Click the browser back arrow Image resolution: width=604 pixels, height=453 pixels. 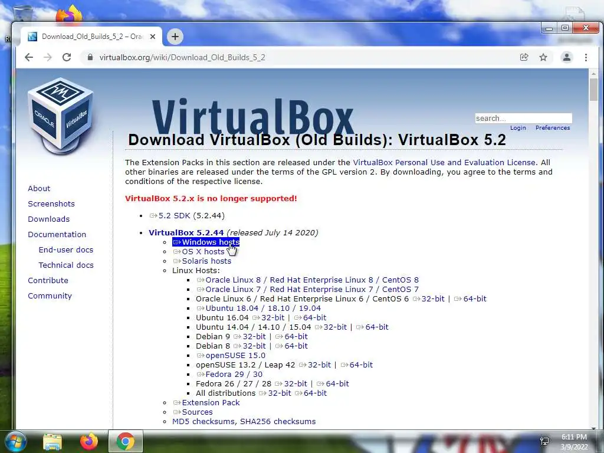click(29, 57)
